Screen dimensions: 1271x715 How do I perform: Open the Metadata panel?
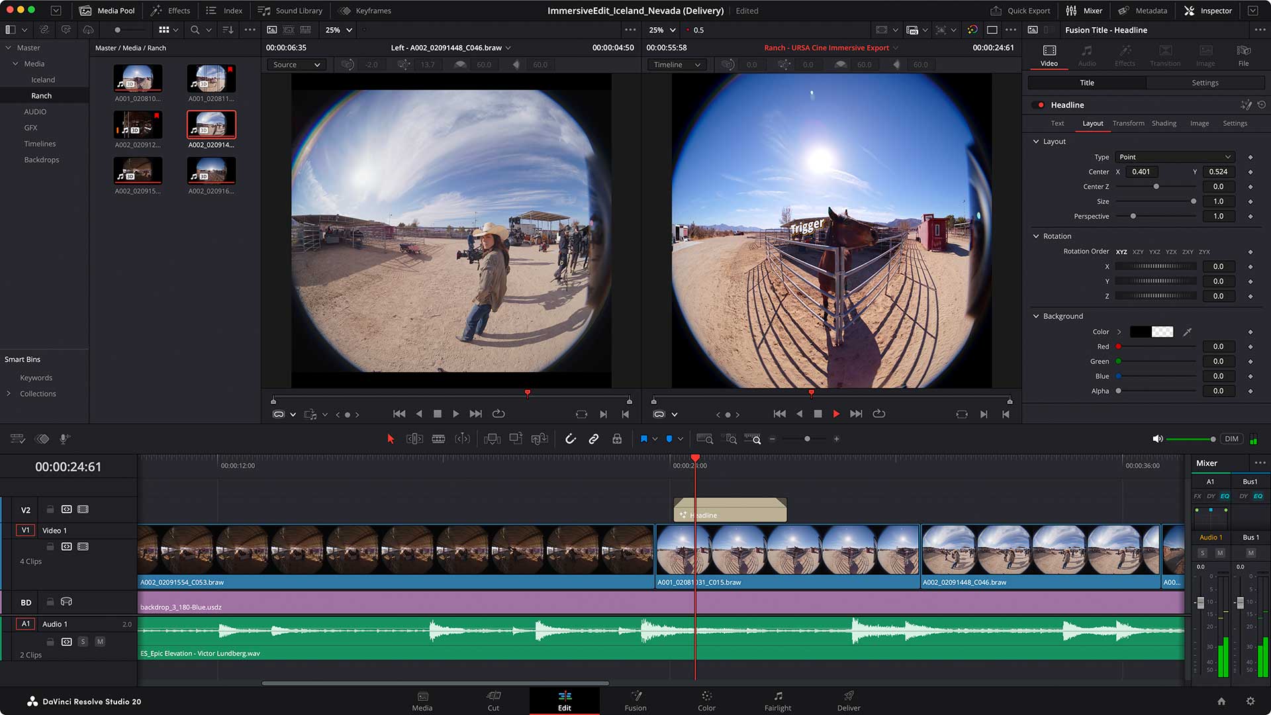coord(1143,11)
